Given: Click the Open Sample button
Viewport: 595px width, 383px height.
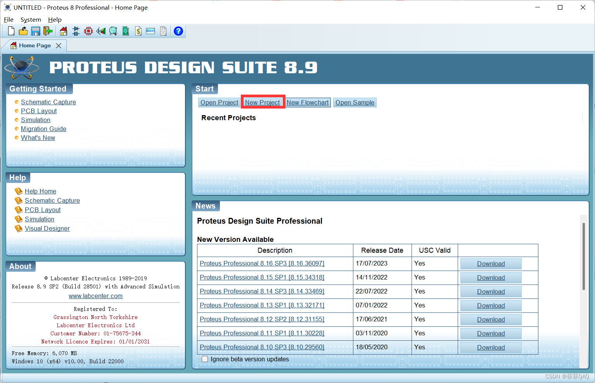Looking at the screenshot, I should click(355, 102).
